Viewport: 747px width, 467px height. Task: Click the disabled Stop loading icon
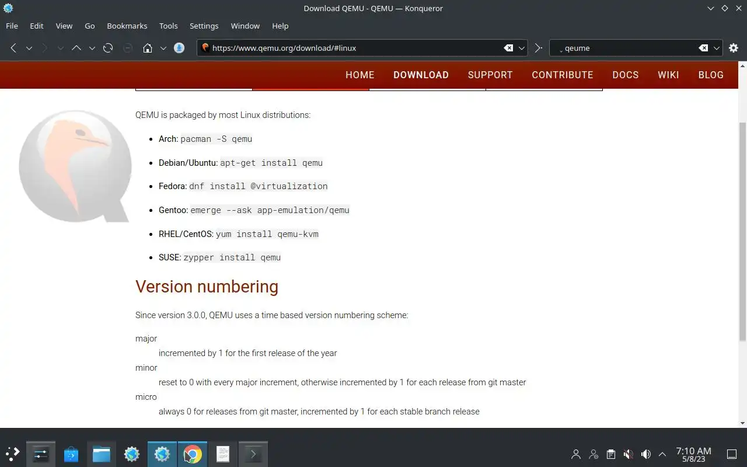pyautogui.click(x=128, y=48)
